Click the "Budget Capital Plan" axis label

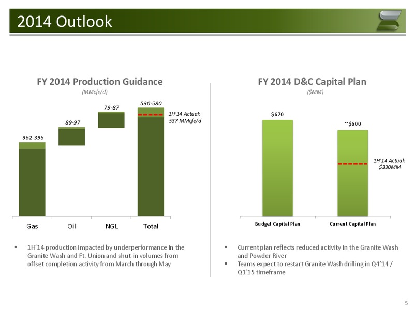(277, 224)
